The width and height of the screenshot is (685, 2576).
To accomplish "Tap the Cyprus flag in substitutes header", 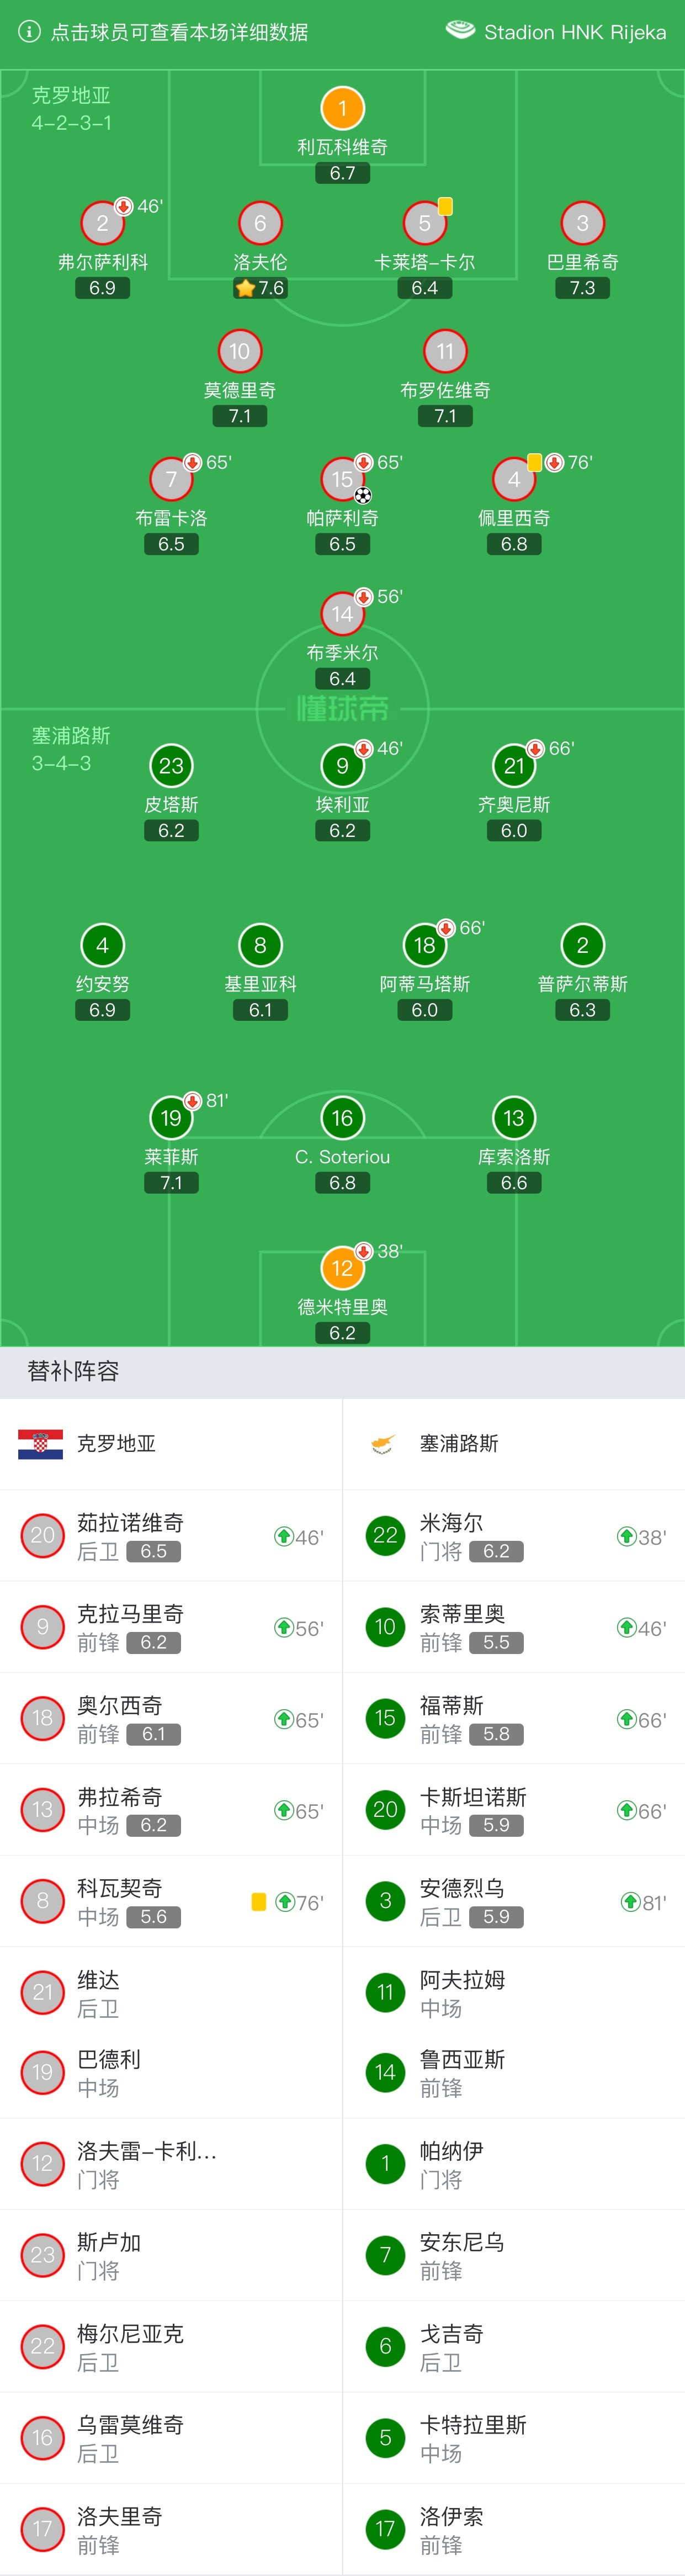I will [383, 1444].
